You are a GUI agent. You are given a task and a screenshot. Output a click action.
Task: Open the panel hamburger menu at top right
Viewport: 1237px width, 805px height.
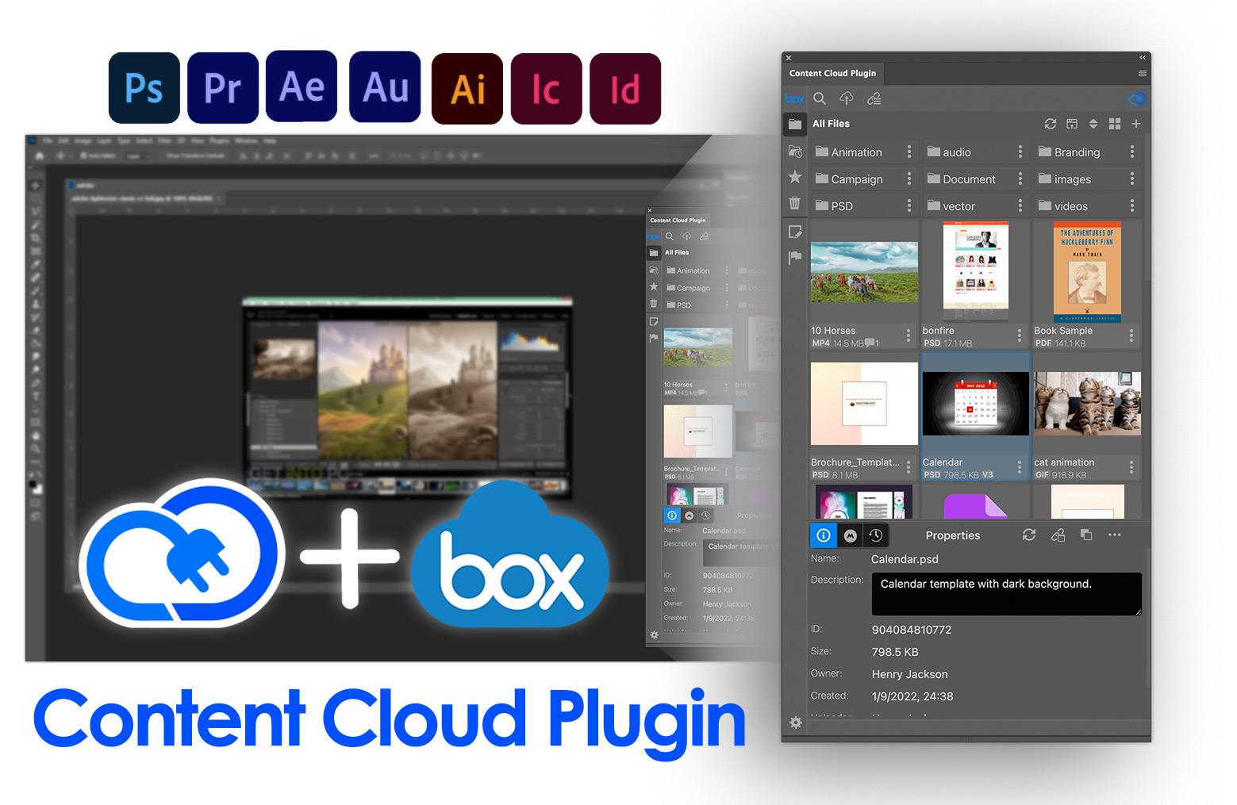coord(1143,73)
